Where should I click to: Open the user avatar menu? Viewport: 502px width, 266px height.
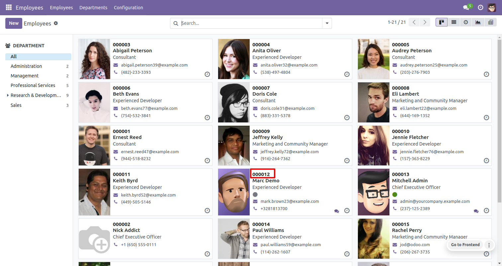coord(492,7)
